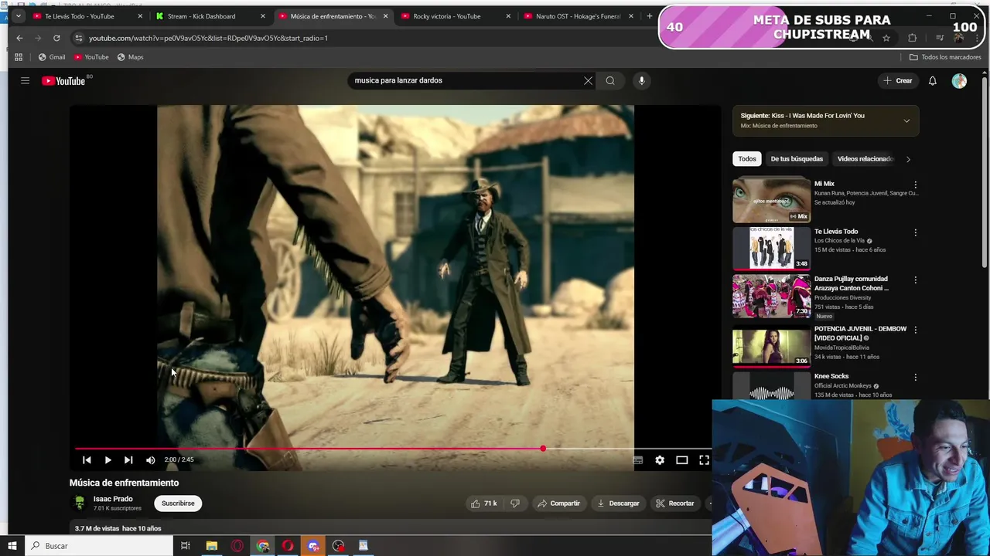Open options menu for Danza Pujllay video
This screenshot has height=556, width=990.
[915, 280]
